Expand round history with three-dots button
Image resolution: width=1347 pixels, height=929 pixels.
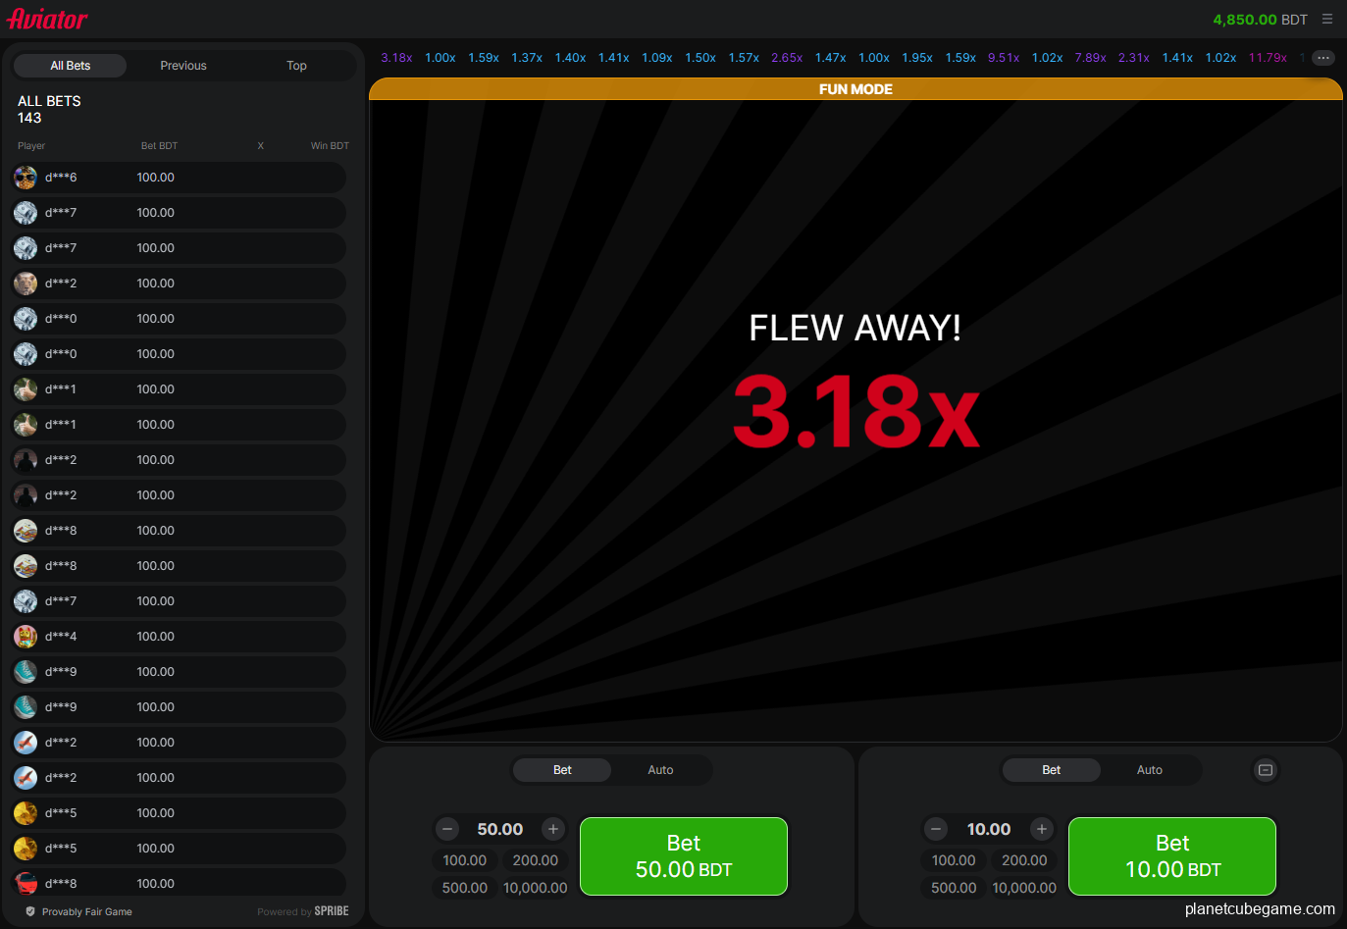(1323, 58)
